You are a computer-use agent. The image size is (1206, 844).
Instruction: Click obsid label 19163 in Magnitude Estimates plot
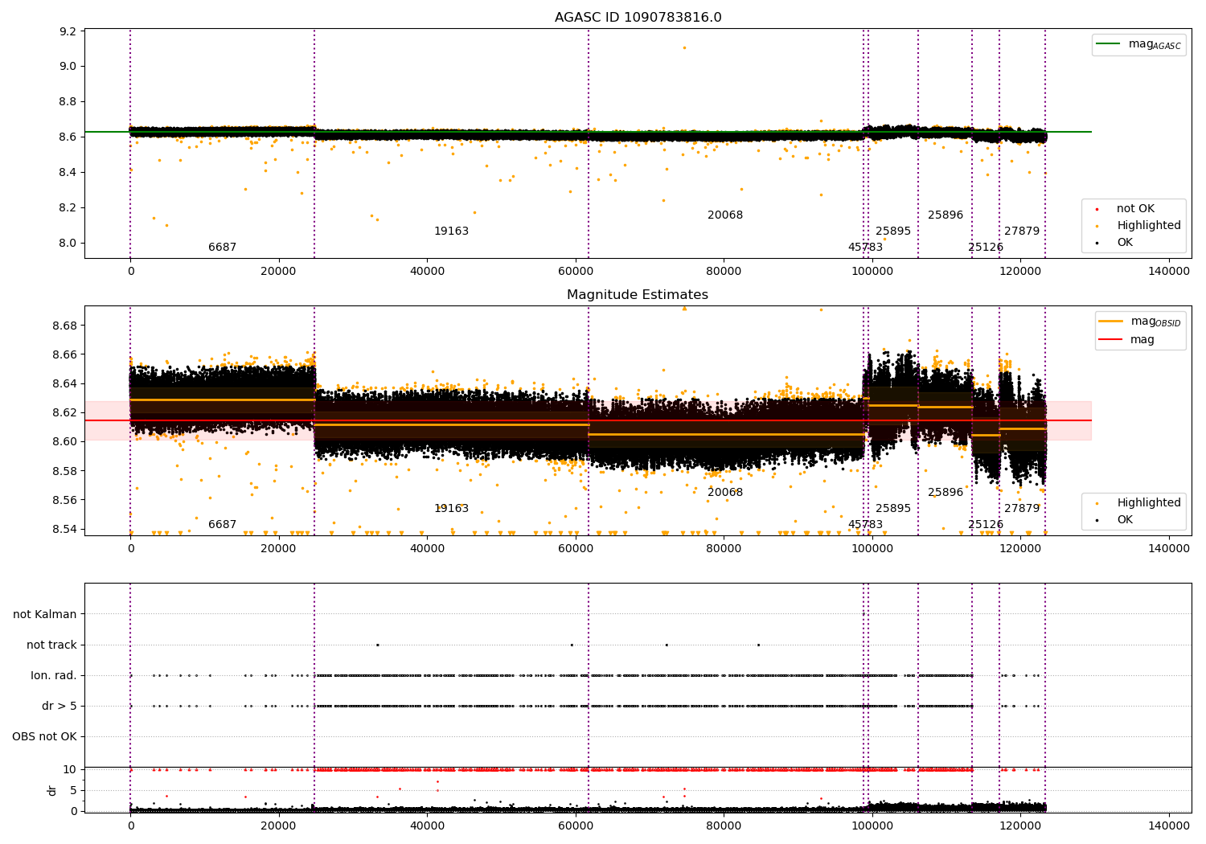click(451, 509)
